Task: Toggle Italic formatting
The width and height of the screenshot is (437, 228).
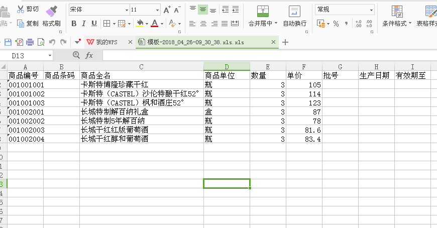Action: [84, 24]
